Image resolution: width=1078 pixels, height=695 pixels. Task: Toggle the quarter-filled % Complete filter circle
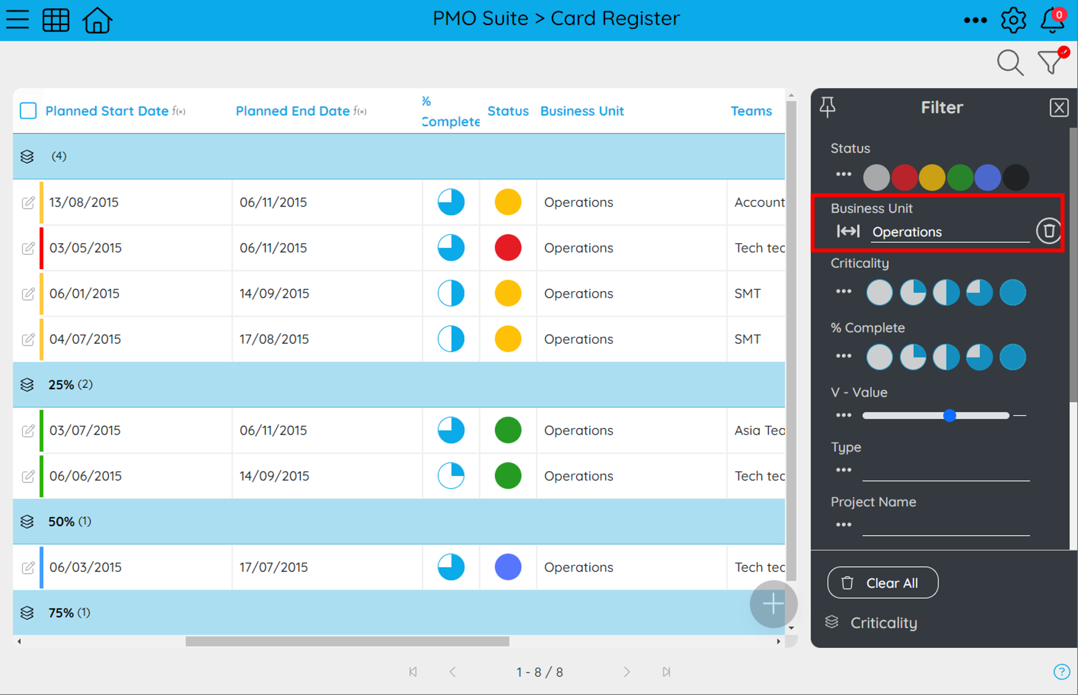[x=913, y=357]
